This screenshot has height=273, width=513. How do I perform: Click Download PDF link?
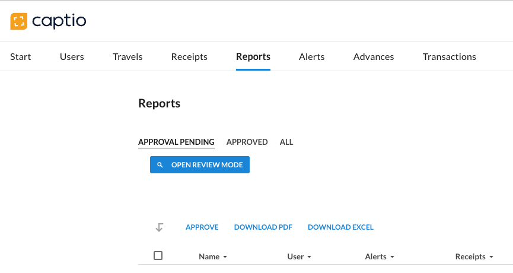[263, 227]
